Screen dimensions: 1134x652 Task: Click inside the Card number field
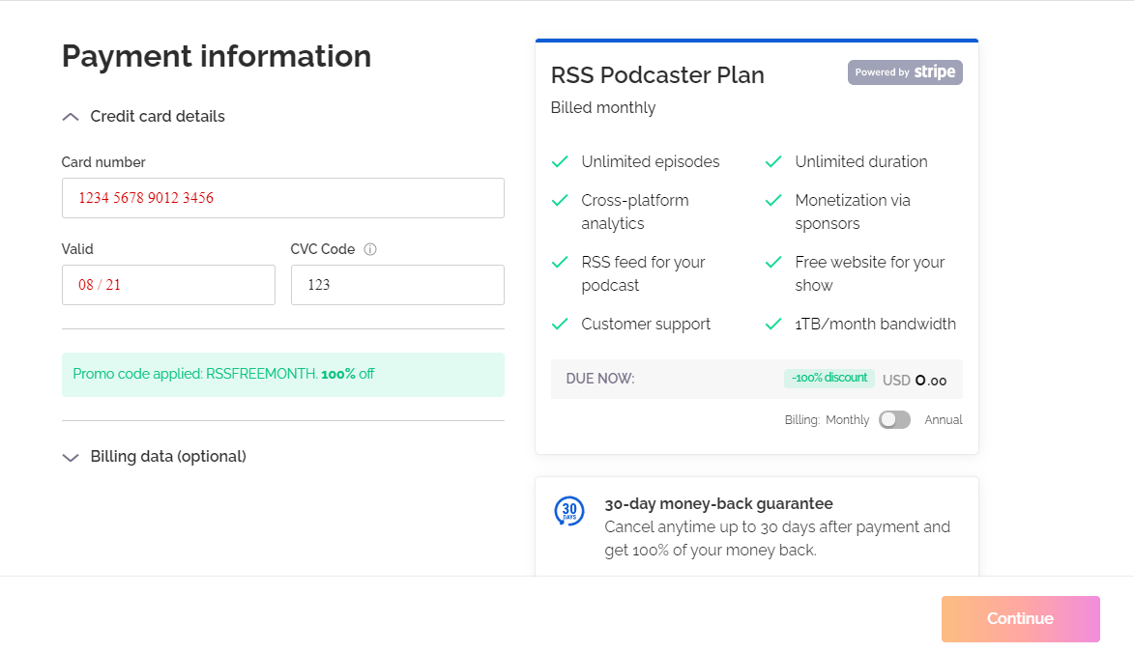[282, 198]
